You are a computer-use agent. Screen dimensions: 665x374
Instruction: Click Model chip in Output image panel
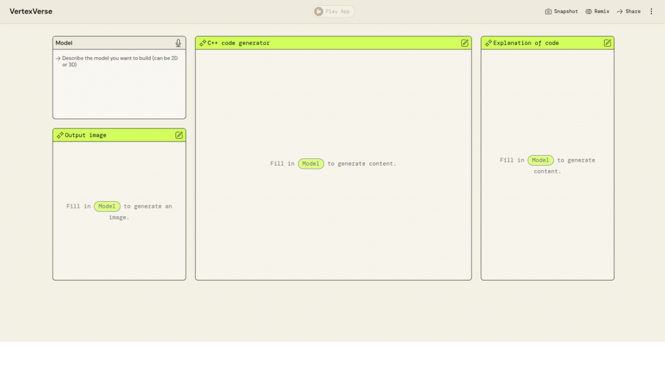coord(107,206)
